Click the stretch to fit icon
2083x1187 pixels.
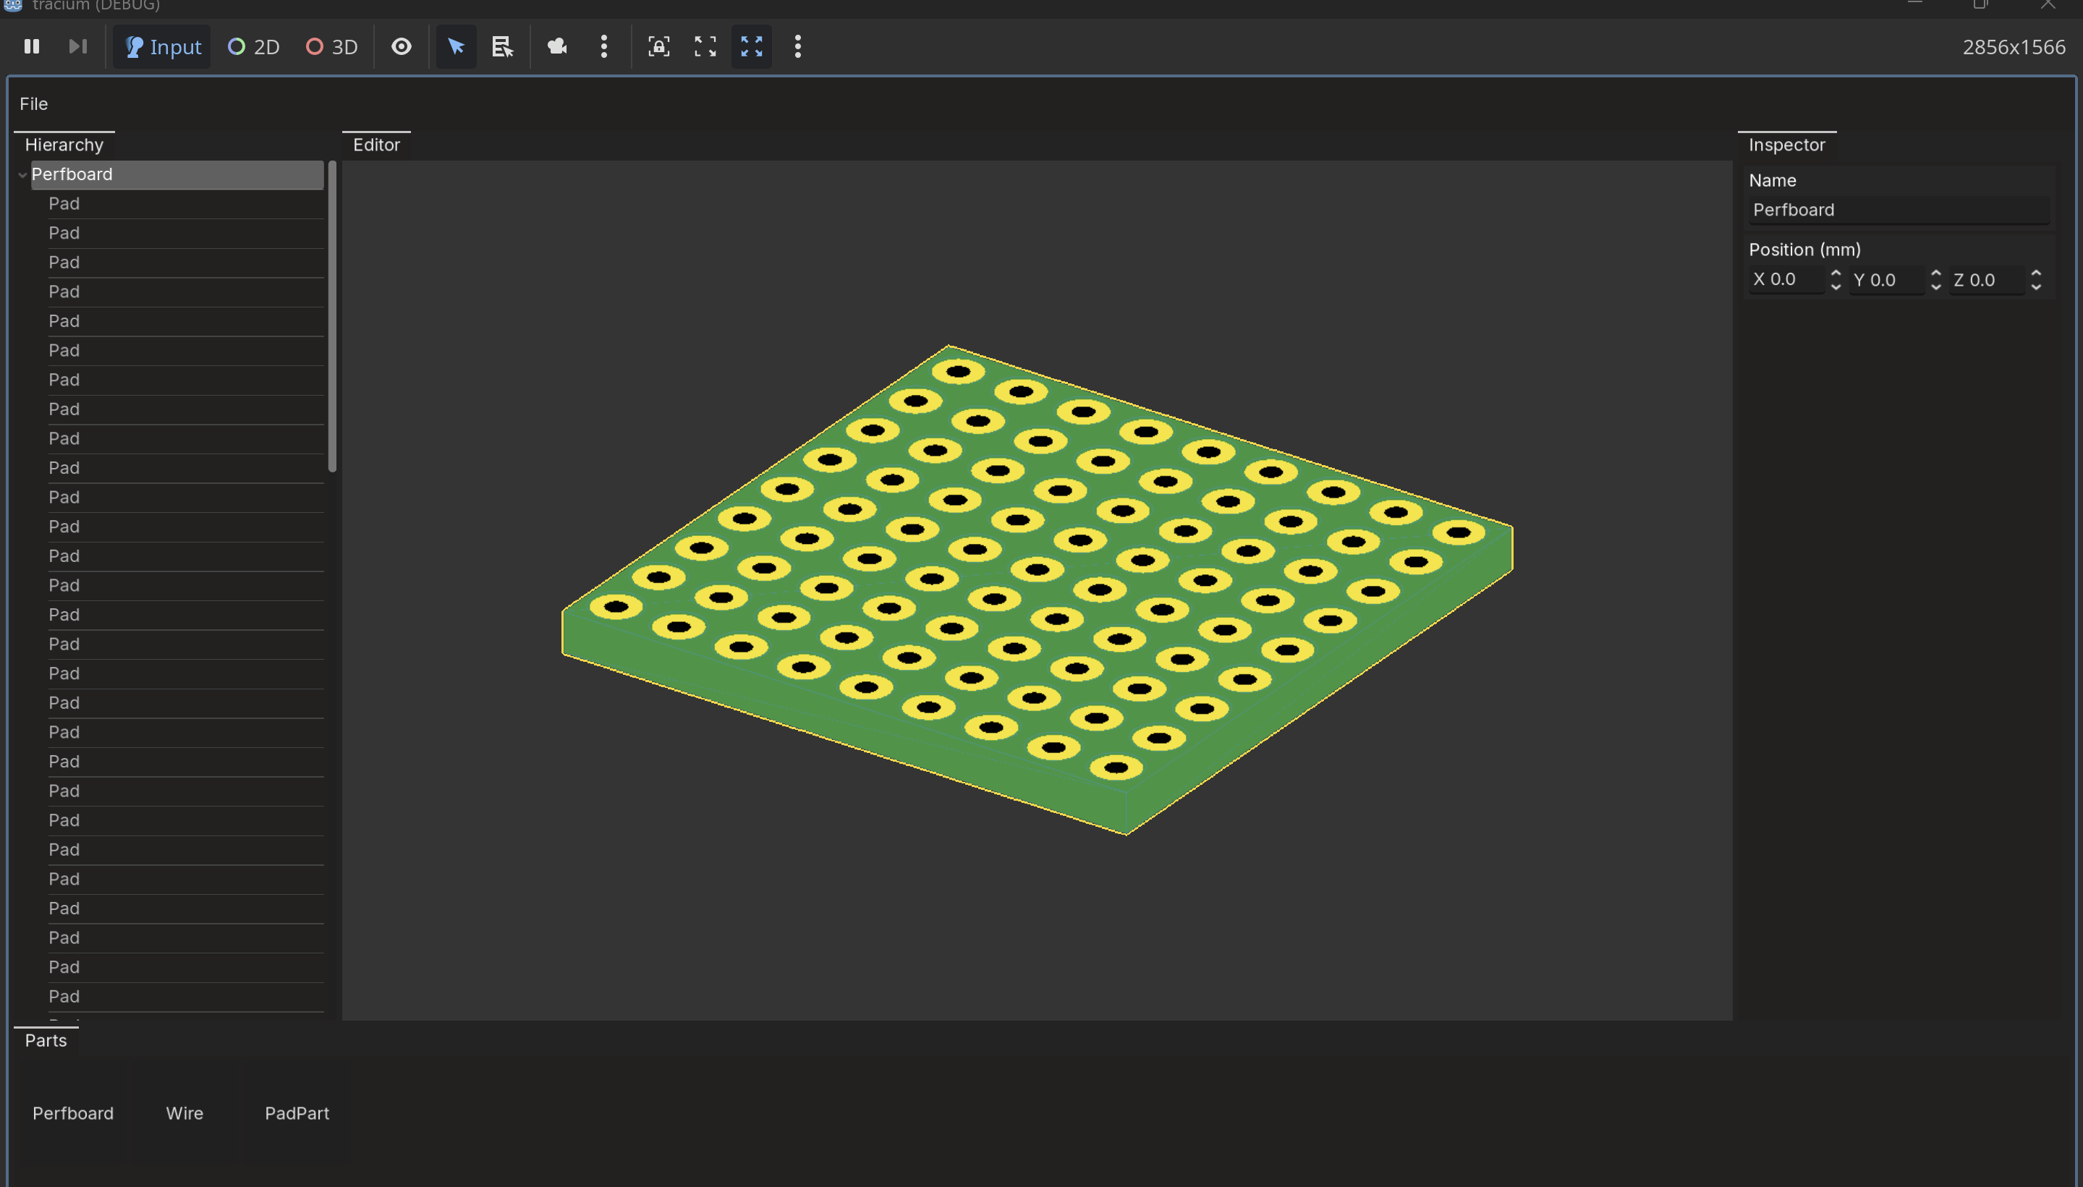click(705, 46)
